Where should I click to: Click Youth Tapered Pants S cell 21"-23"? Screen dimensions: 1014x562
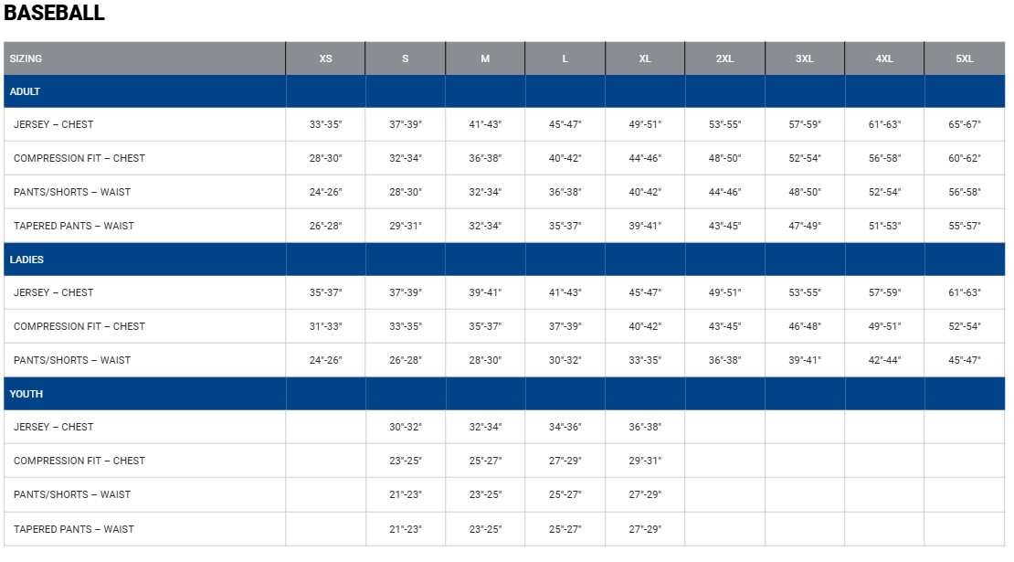click(x=406, y=529)
